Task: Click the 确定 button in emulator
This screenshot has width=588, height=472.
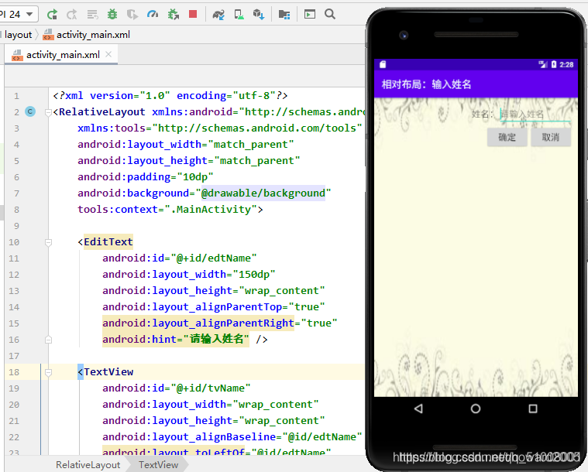Action: pos(507,137)
